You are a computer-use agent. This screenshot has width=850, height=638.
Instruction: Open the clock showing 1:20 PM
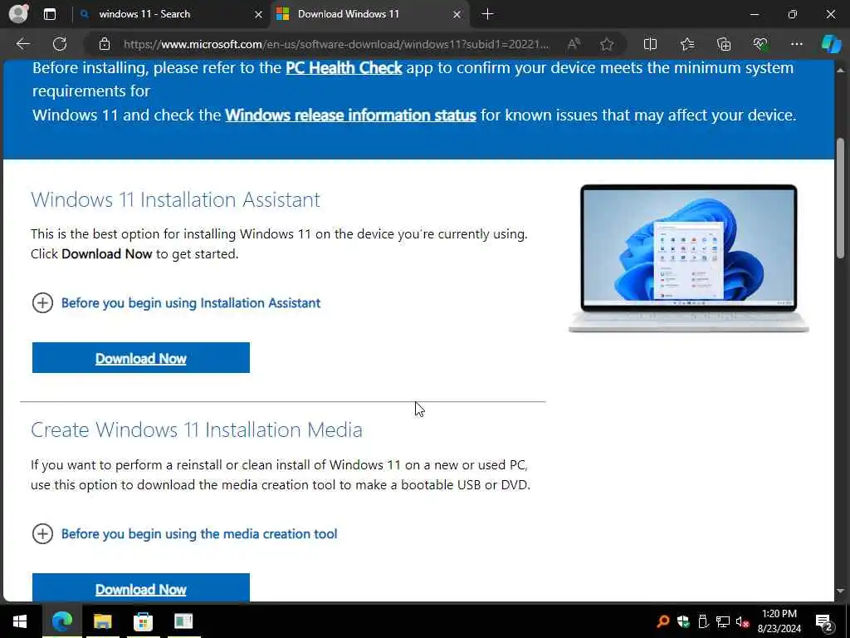coord(779,621)
